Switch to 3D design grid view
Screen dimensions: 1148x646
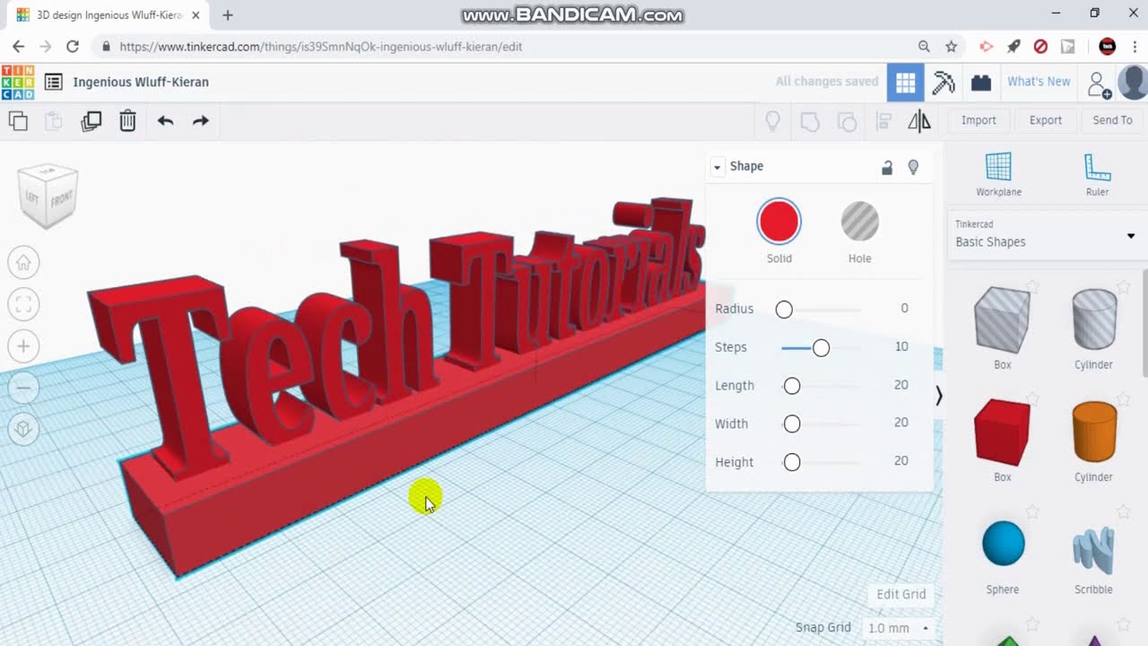[906, 83]
